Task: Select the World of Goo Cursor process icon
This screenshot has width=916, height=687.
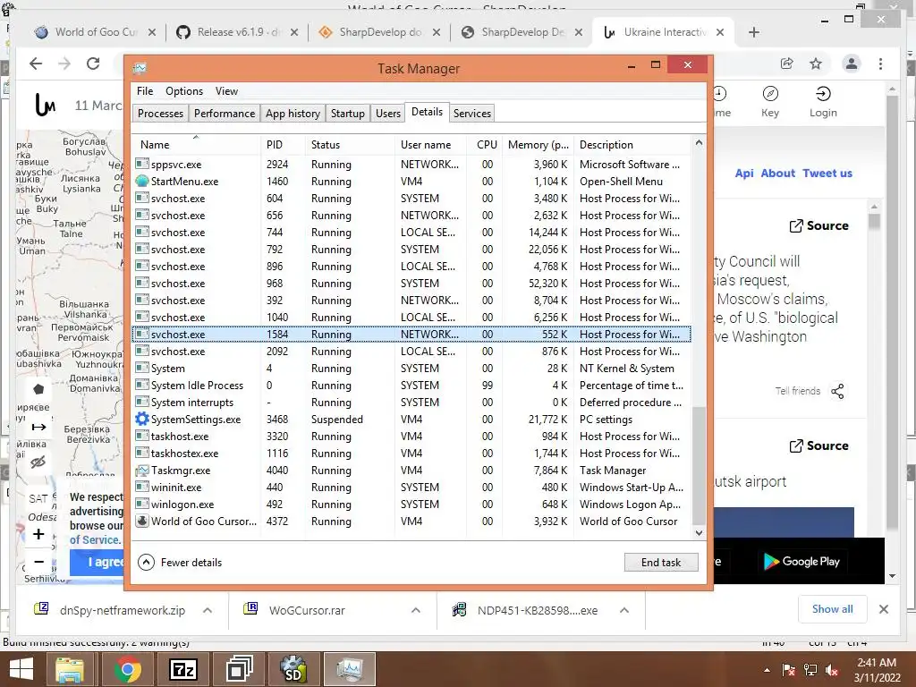Action: tap(142, 521)
